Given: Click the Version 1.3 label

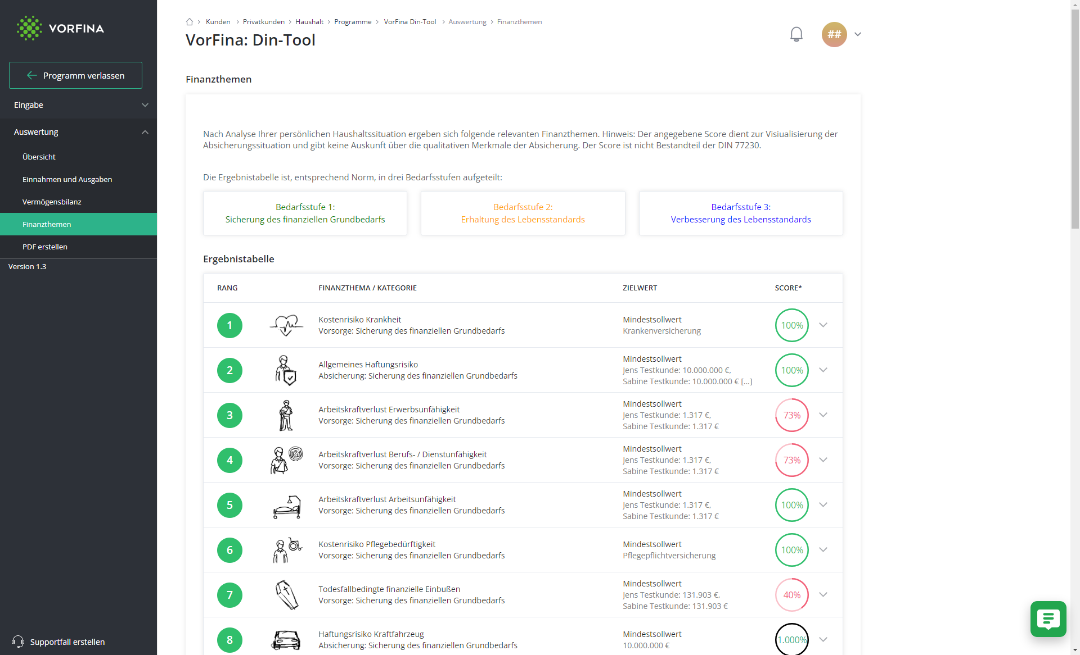Looking at the screenshot, I should 27,266.
